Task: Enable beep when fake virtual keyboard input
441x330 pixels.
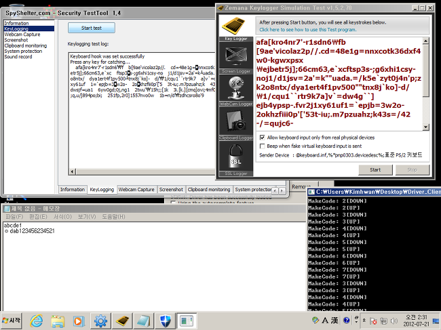Action: [x=263, y=146]
